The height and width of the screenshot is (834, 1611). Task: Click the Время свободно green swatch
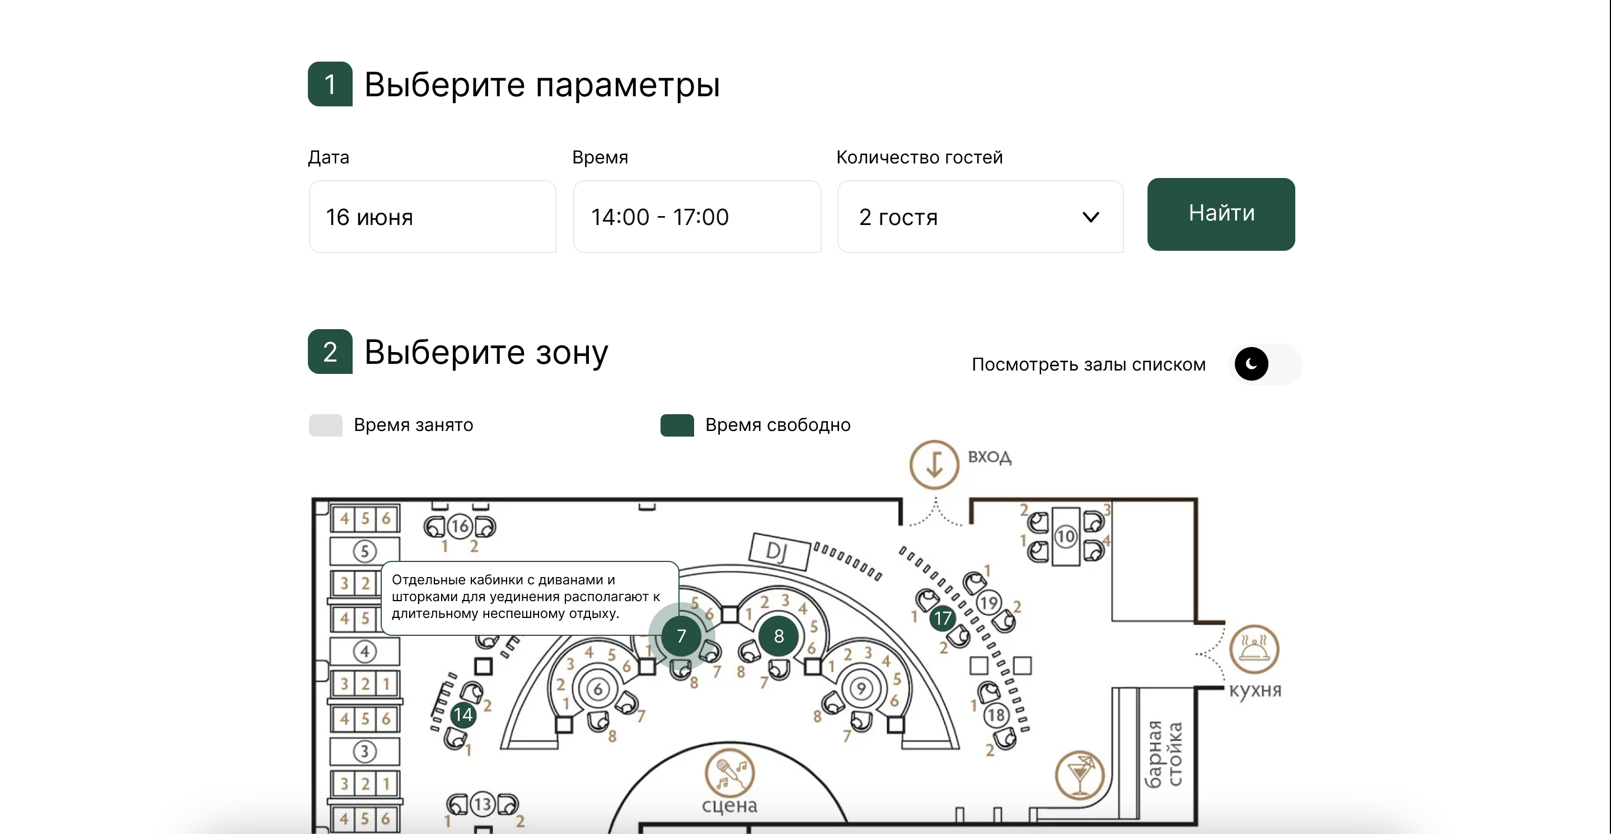[677, 425]
